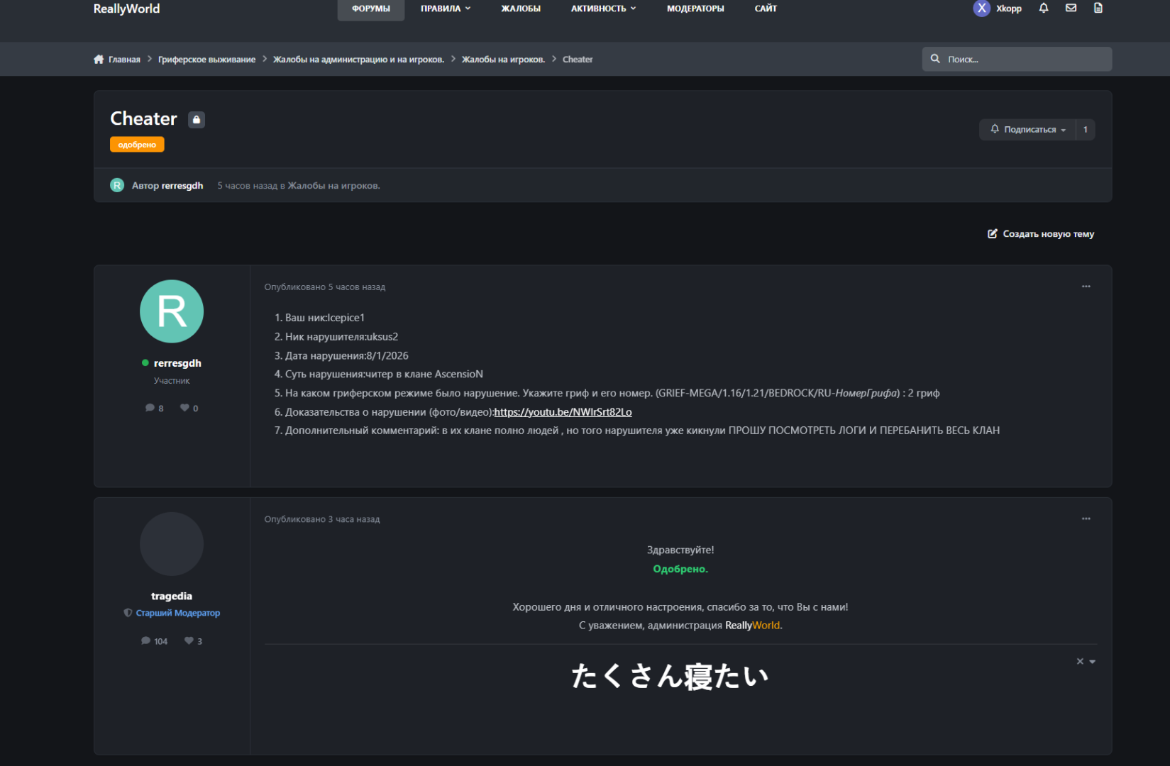Open the reports document icon in header

click(1098, 9)
